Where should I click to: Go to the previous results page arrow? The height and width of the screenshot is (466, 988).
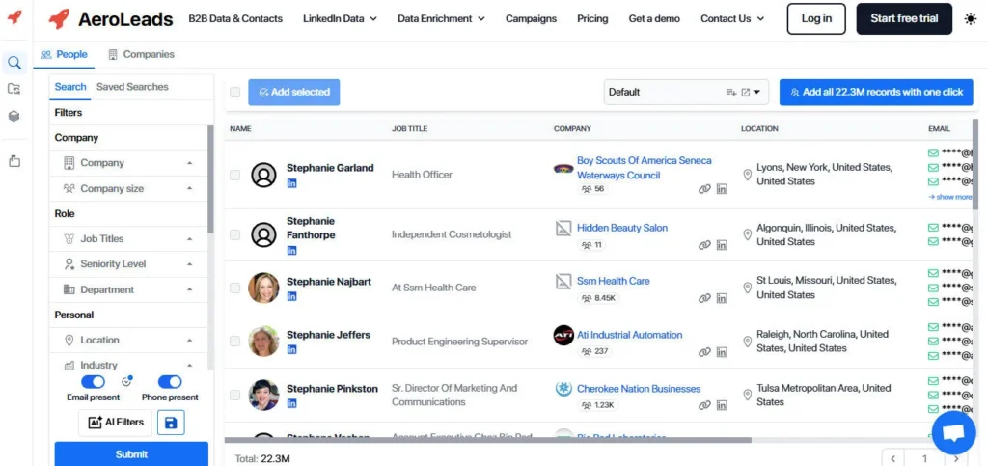[x=893, y=458]
